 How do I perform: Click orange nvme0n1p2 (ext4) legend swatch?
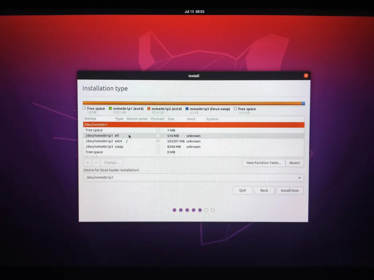point(148,109)
